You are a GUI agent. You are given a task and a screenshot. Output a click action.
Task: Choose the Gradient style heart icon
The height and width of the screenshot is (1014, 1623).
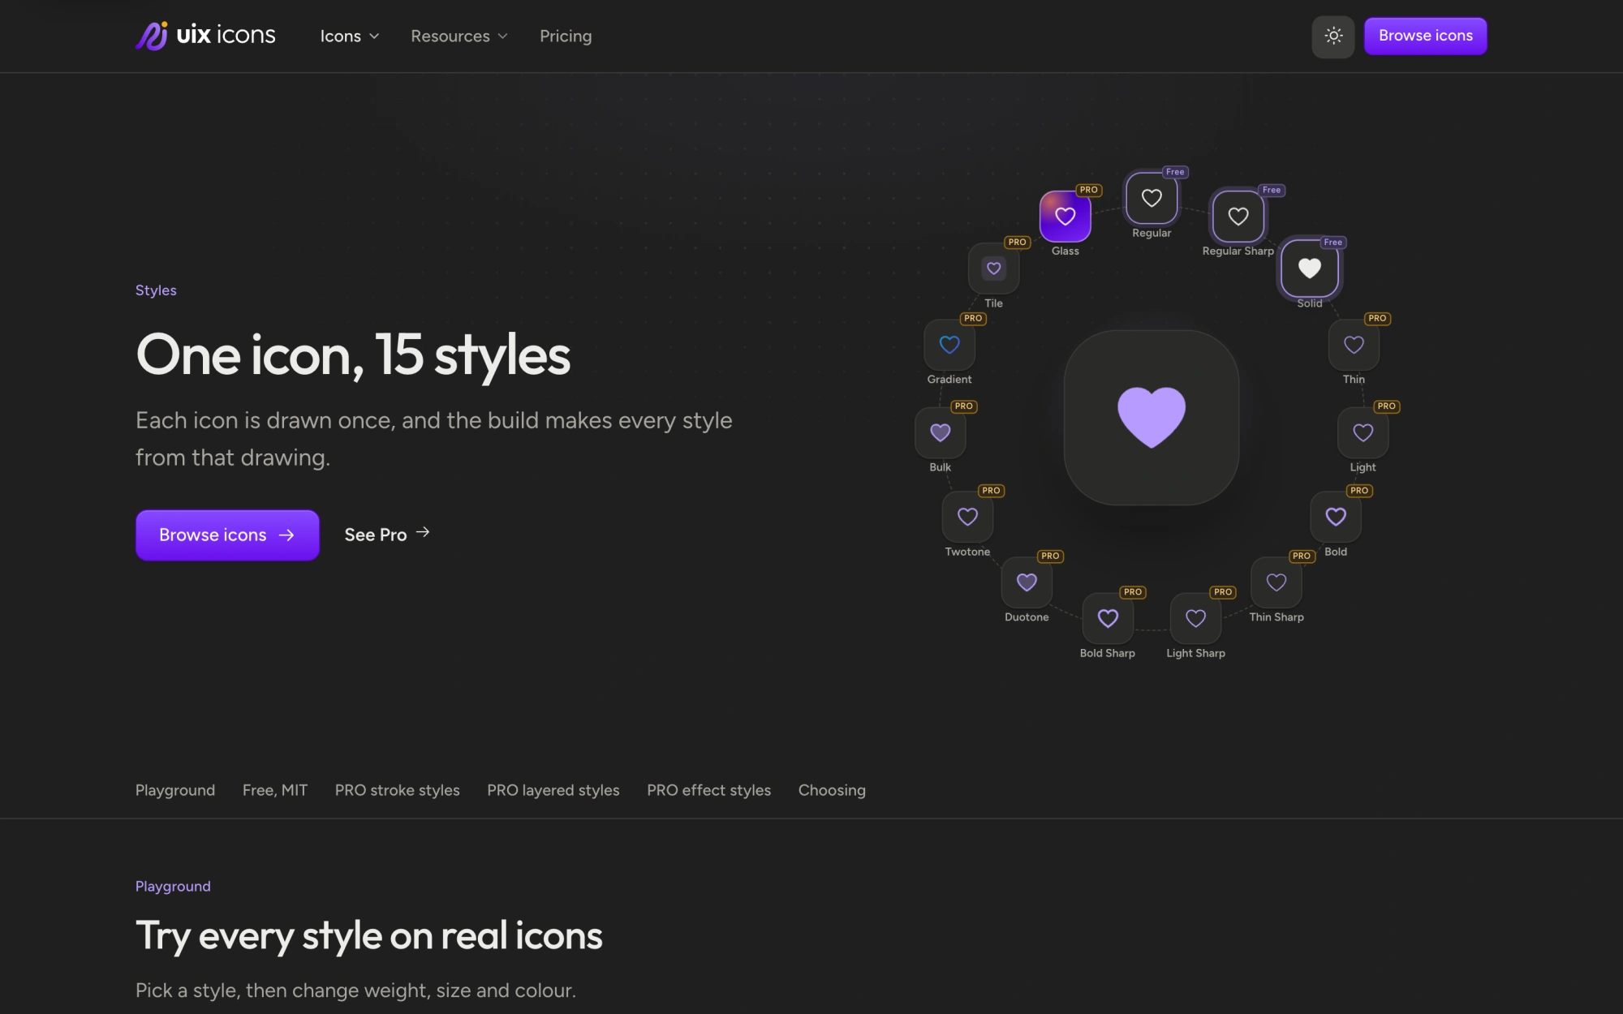point(949,345)
